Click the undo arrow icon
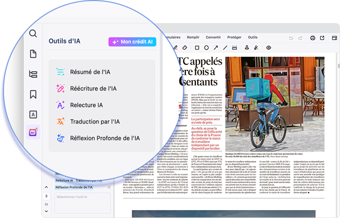340x218 pixels. coord(291,38)
